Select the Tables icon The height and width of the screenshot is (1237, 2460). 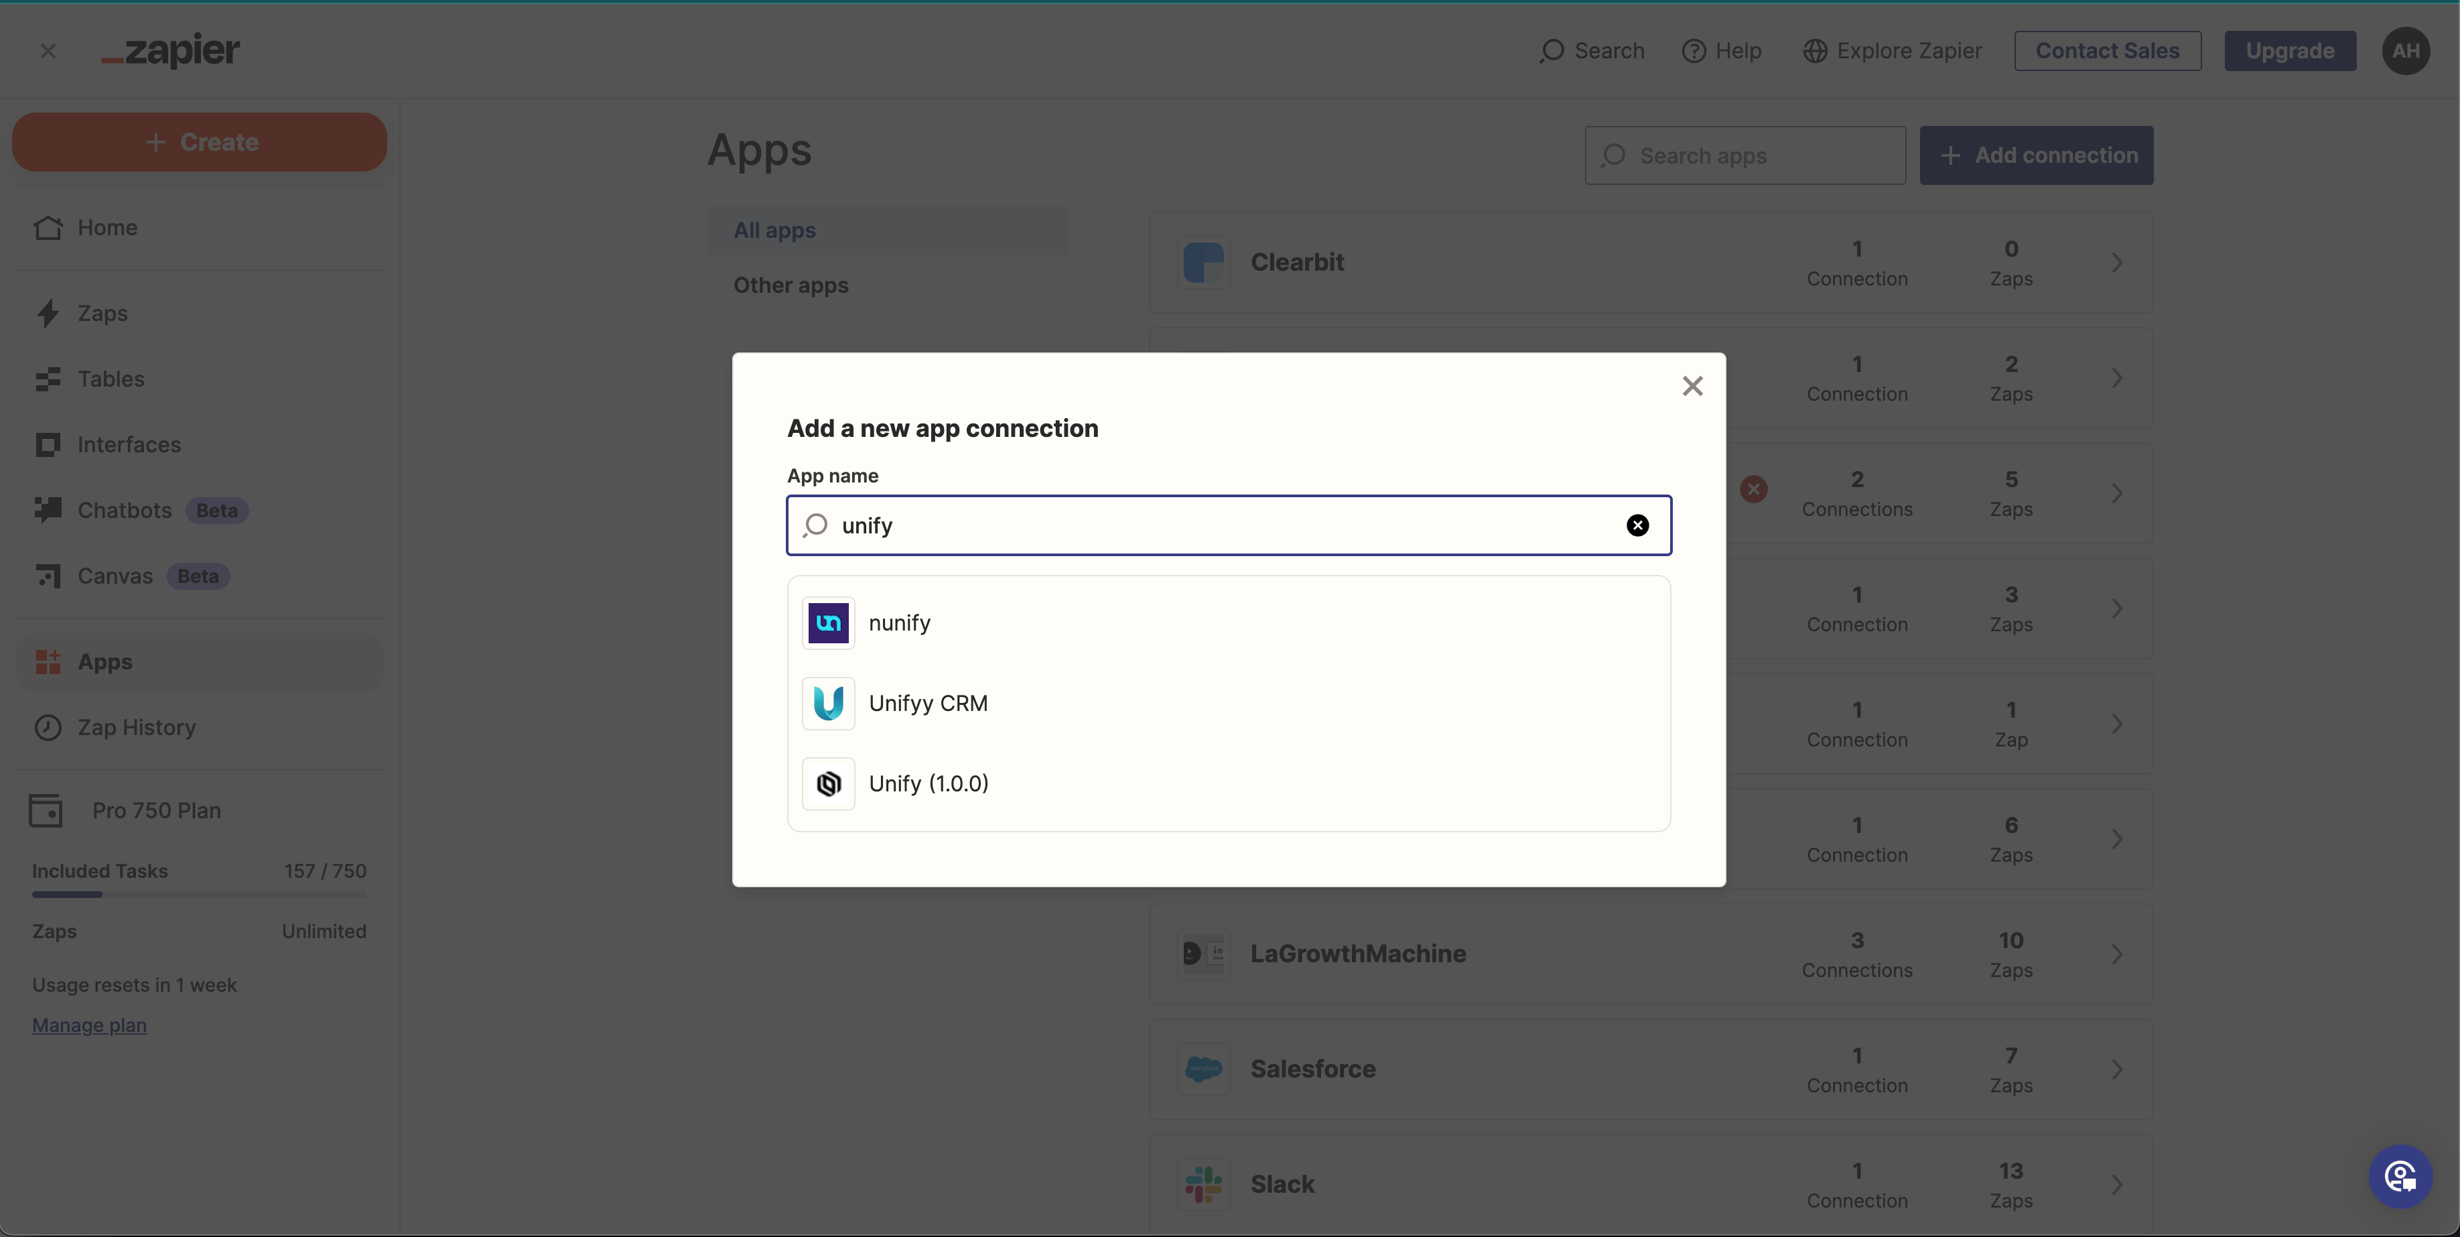(49, 379)
